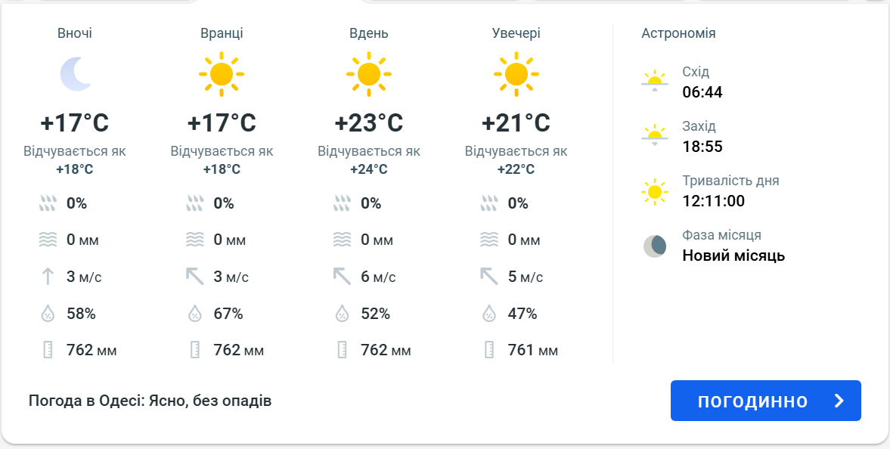Select the sun icon under Вранці
The height and width of the screenshot is (449, 890).
tap(222, 72)
